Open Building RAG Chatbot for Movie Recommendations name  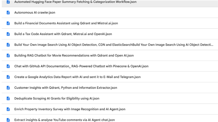tap(74, 55)
